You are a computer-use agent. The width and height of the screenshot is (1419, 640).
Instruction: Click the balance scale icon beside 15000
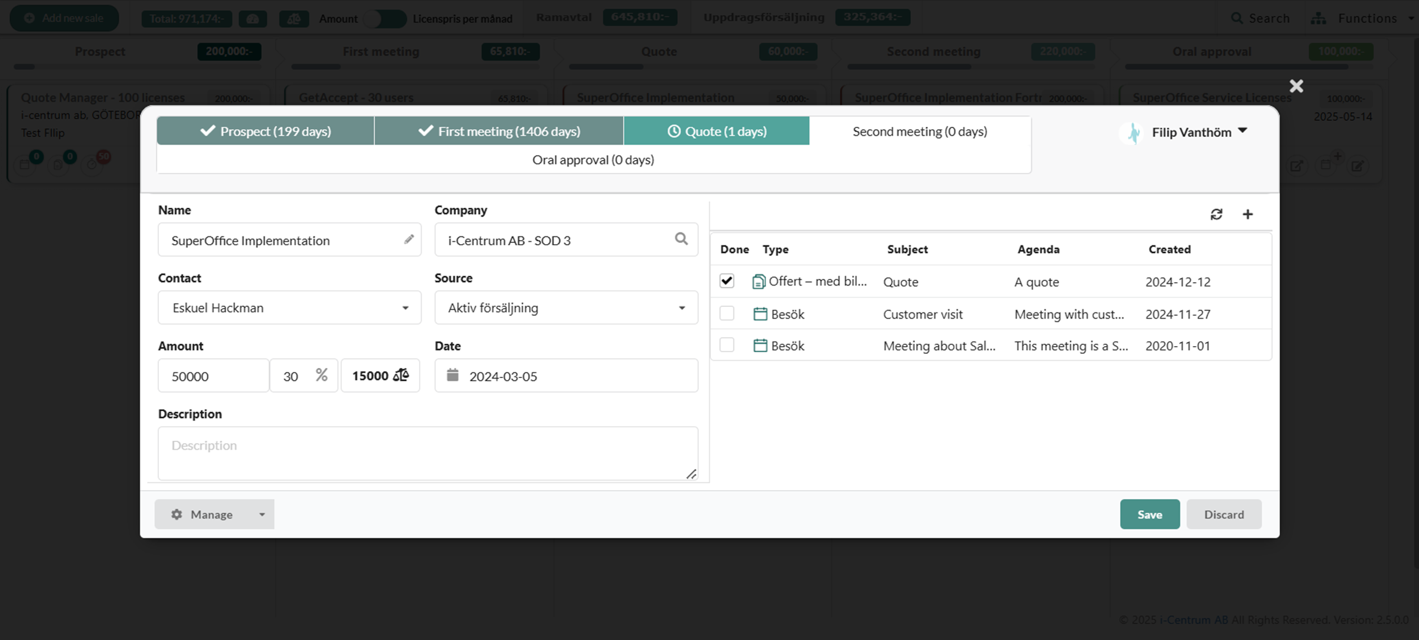(x=401, y=375)
